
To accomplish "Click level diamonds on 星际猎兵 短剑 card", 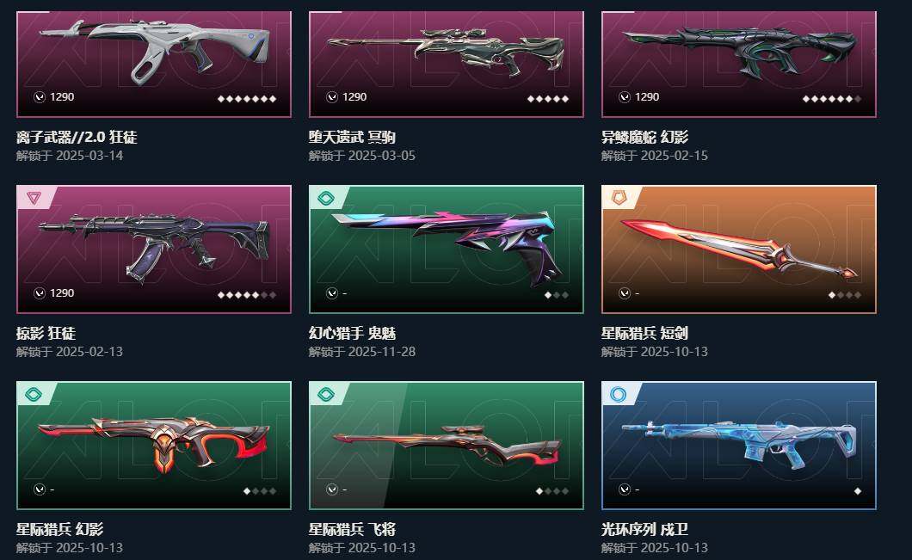I will [x=845, y=295].
